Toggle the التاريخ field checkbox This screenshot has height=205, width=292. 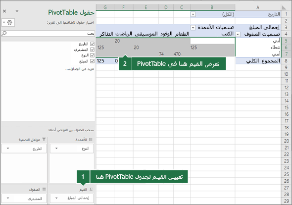point(92,44)
